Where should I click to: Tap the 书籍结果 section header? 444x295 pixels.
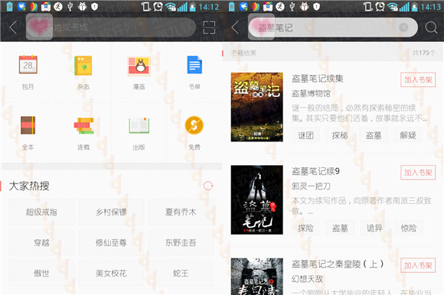pos(243,53)
